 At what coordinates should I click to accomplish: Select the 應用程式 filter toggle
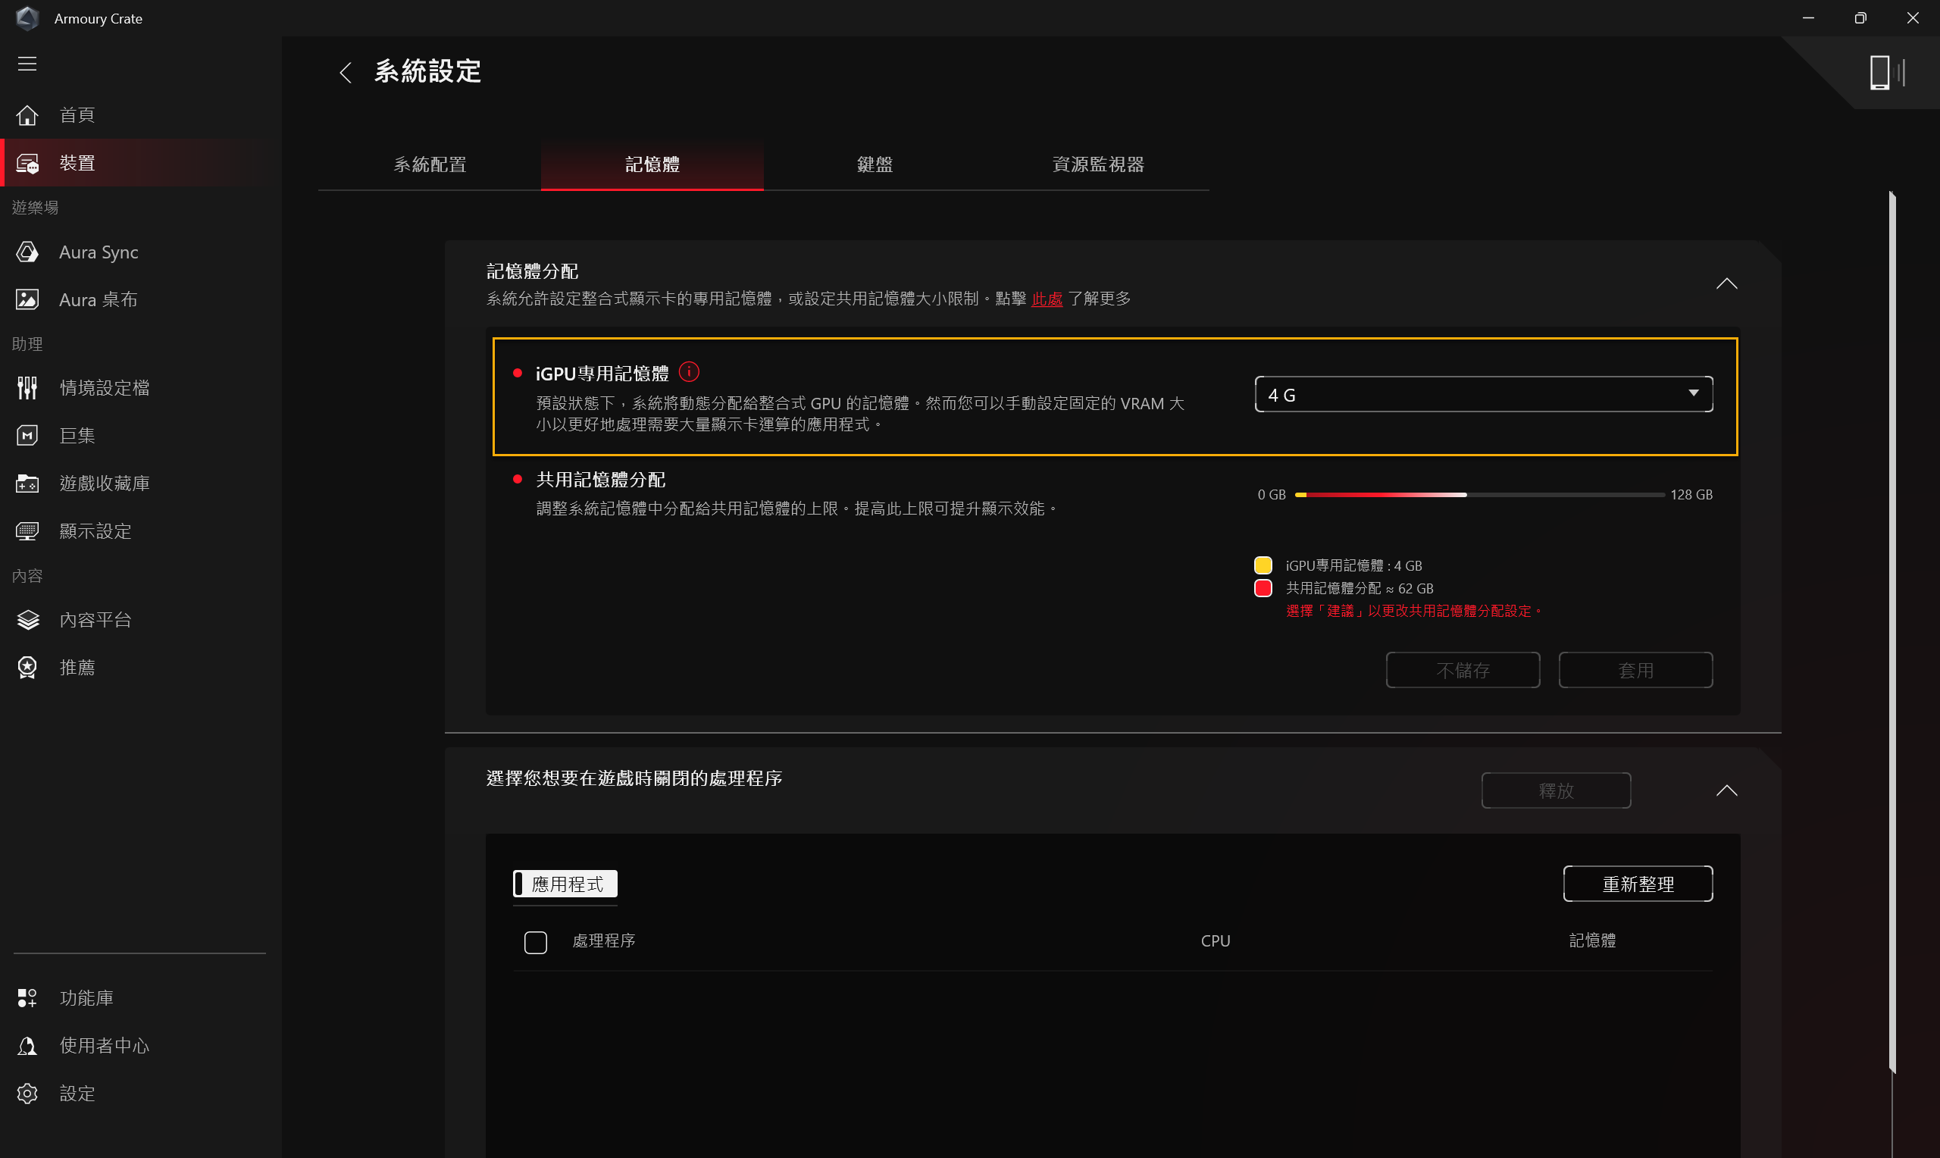coord(565,884)
